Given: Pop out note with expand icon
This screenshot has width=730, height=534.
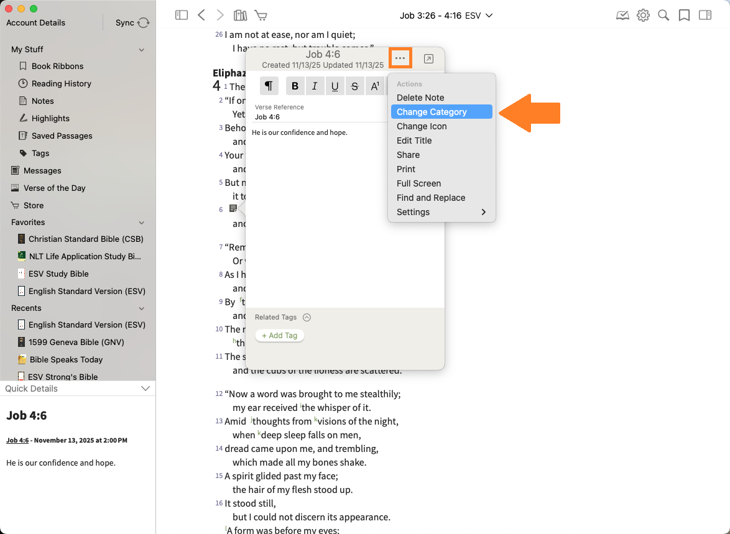Looking at the screenshot, I should (428, 59).
